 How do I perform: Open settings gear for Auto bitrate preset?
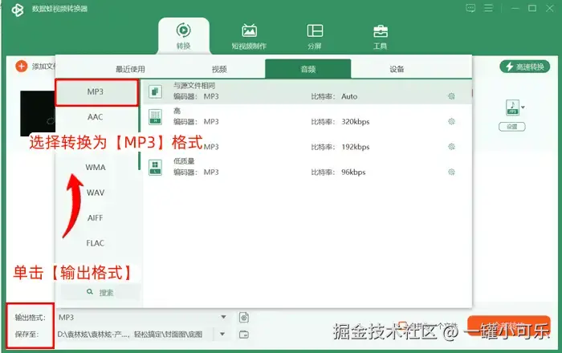pos(451,96)
